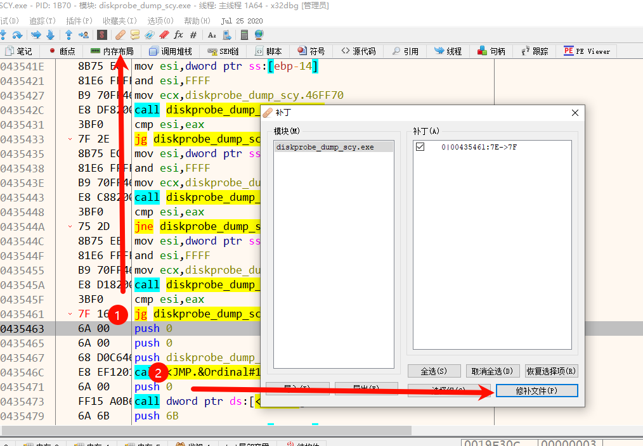Click the run to user code icon
The height and width of the screenshot is (446, 643).
pyautogui.click(x=84, y=35)
